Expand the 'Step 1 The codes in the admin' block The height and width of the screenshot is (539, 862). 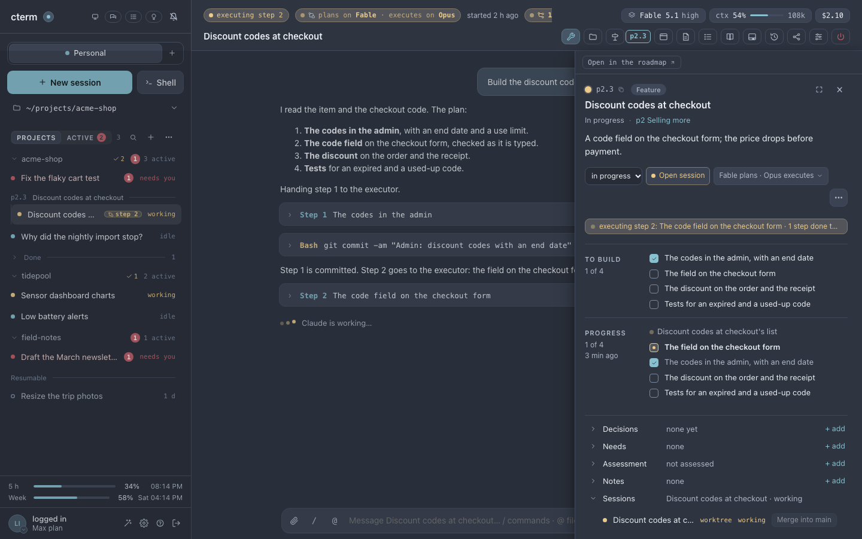click(427, 214)
